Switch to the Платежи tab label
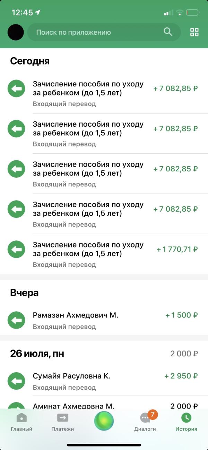208x450 pixels. coord(63,429)
